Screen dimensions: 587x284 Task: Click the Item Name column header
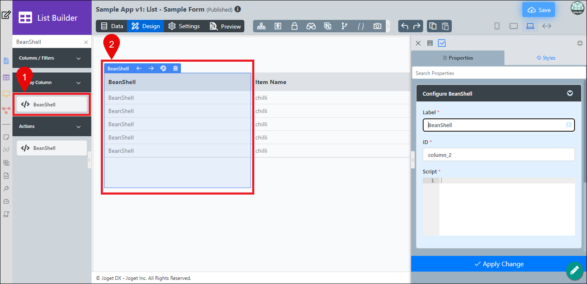271,82
